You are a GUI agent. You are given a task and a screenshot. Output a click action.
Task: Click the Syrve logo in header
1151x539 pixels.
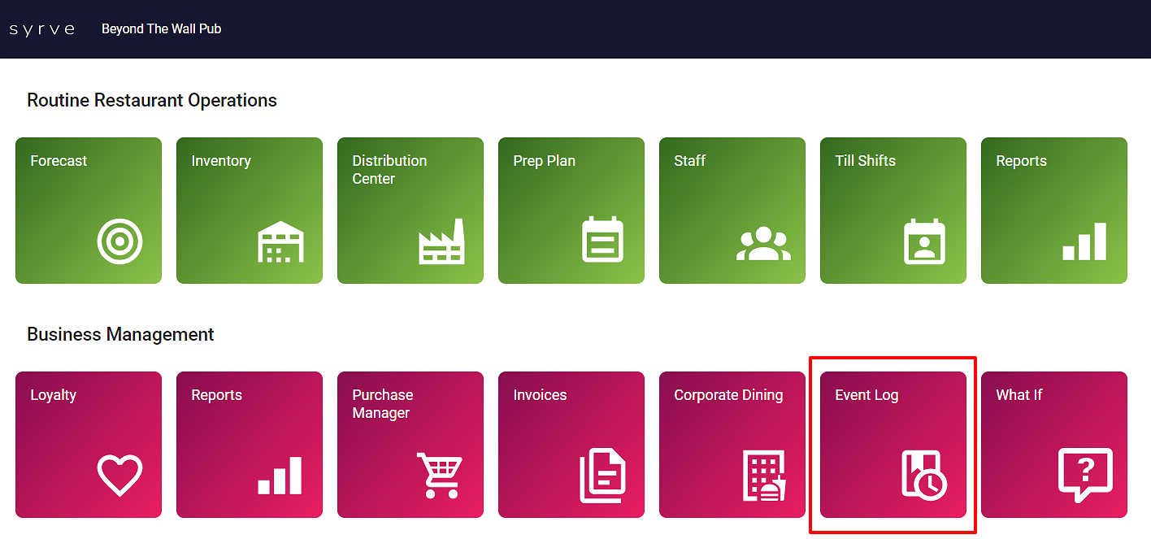click(x=42, y=29)
